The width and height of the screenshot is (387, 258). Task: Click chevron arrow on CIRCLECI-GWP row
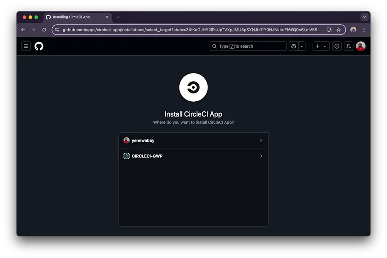(x=261, y=156)
